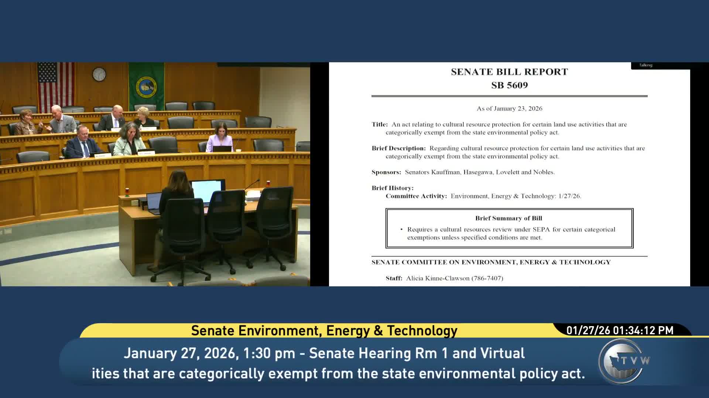Click the SB 5609 bill number
This screenshot has width=709, height=398.
point(509,85)
